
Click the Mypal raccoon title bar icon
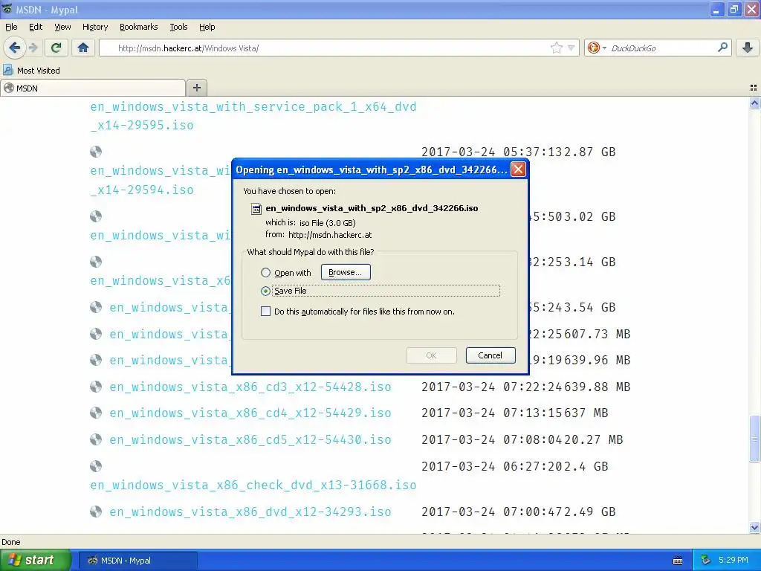click(7, 9)
